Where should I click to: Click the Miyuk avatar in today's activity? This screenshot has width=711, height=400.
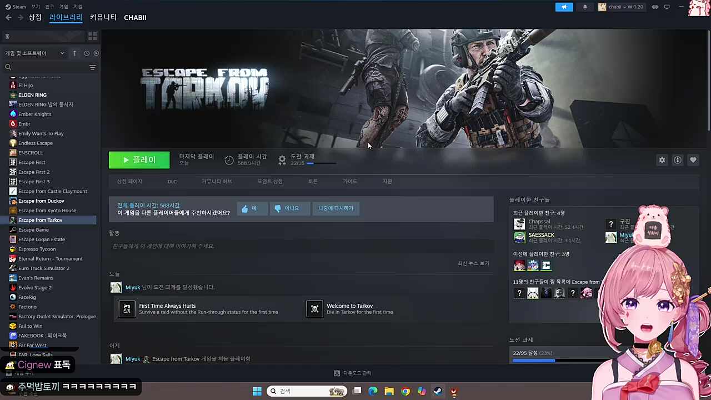116,287
